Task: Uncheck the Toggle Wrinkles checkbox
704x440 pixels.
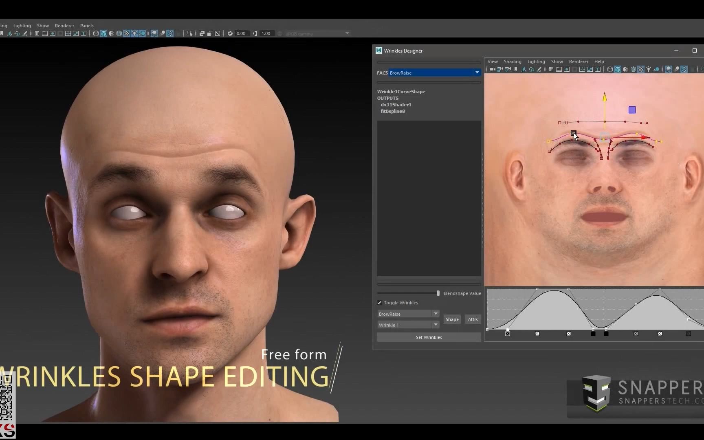Action: click(379, 302)
